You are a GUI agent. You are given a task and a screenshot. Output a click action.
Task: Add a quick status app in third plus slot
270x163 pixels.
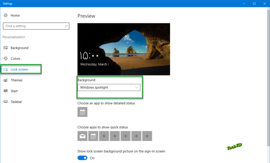tap(126, 136)
